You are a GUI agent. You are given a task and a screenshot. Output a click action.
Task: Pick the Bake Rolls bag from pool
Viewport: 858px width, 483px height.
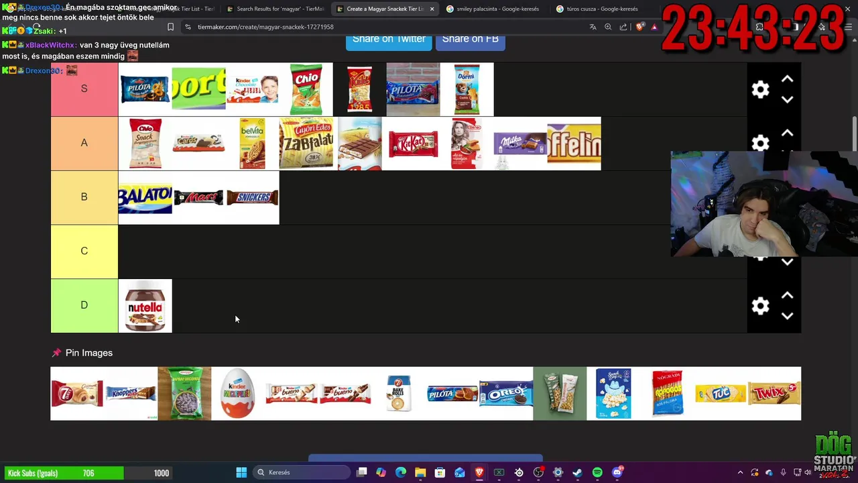(x=399, y=393)
